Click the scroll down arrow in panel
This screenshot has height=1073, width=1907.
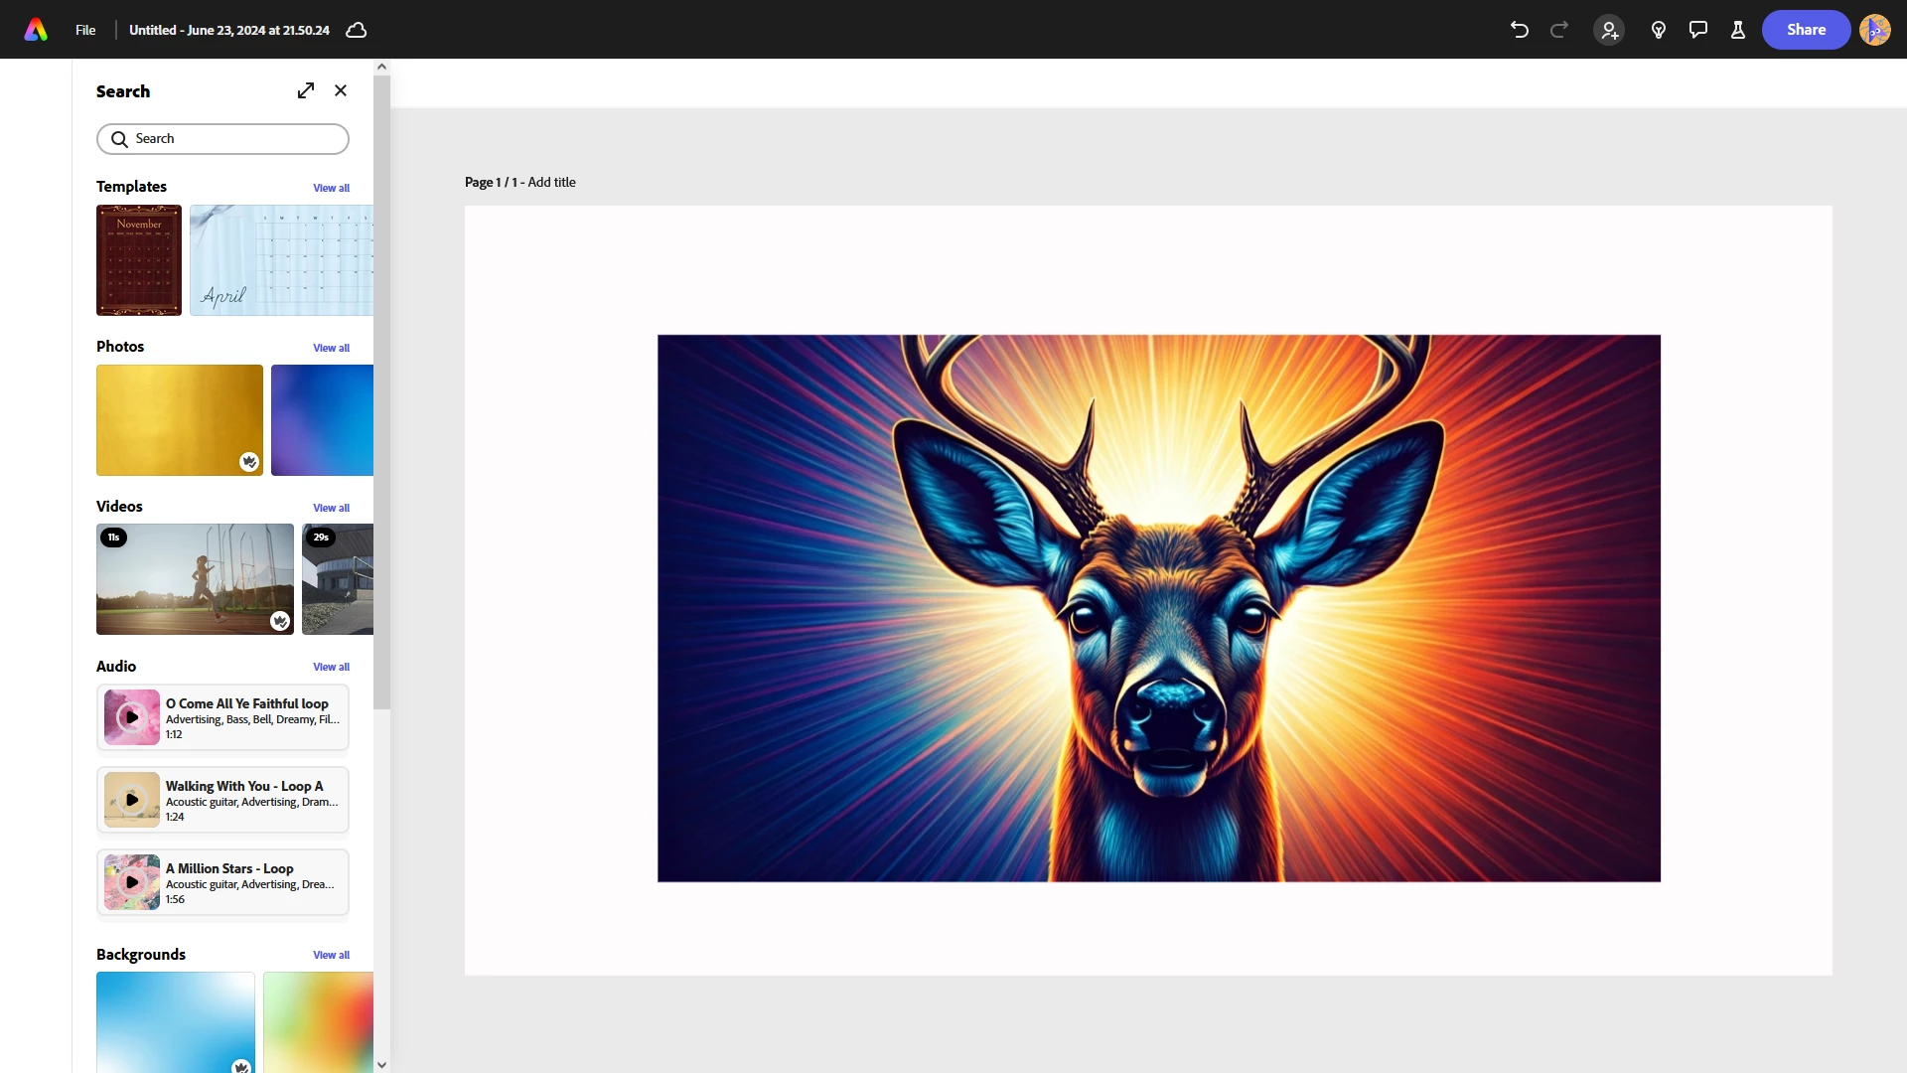381,1064
